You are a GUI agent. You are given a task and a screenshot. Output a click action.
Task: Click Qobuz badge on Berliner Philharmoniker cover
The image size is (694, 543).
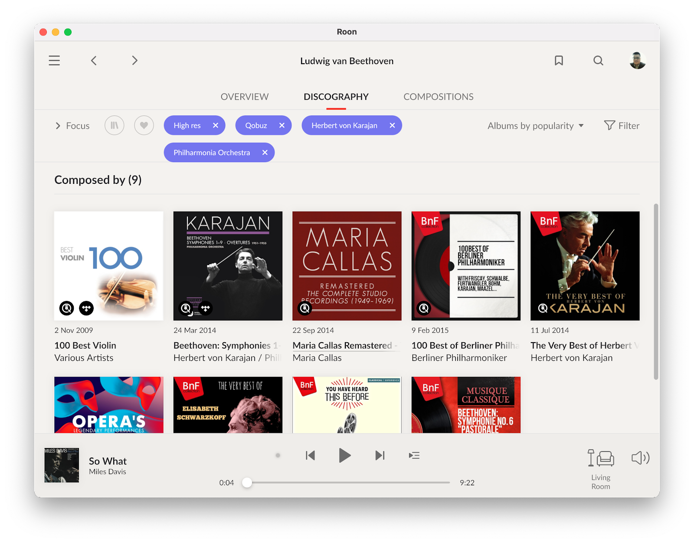tap(424, 308)
